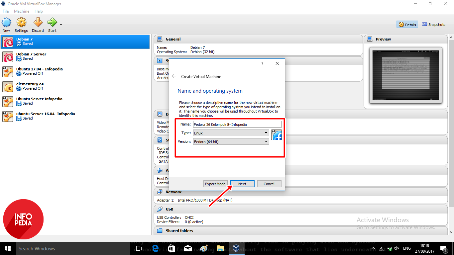Open the Windows Start menu

(8, 248)
